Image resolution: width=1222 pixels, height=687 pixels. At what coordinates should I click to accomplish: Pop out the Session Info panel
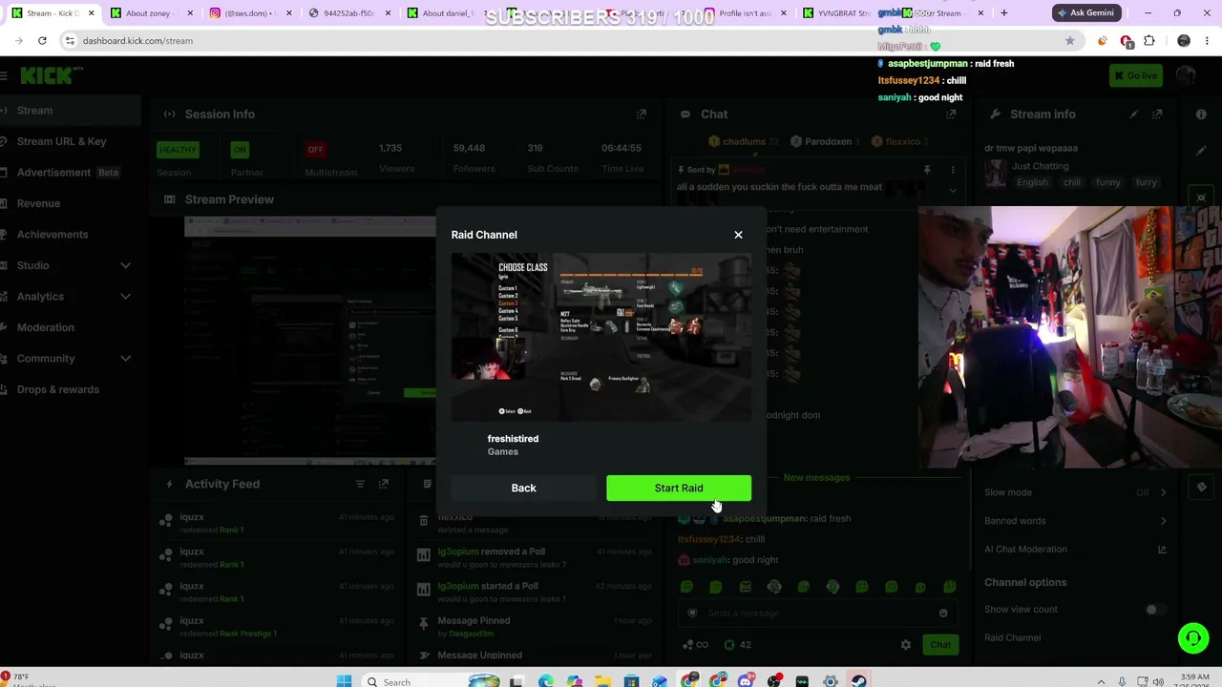642,114
